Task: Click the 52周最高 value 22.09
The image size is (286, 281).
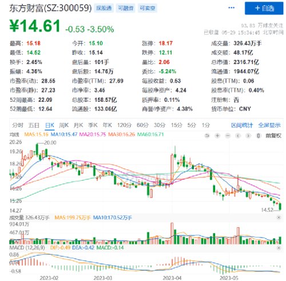Action: [x=45, y=100]
